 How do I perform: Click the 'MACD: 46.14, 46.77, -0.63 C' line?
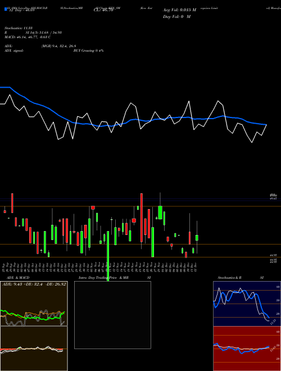click(x=28, y=37)
